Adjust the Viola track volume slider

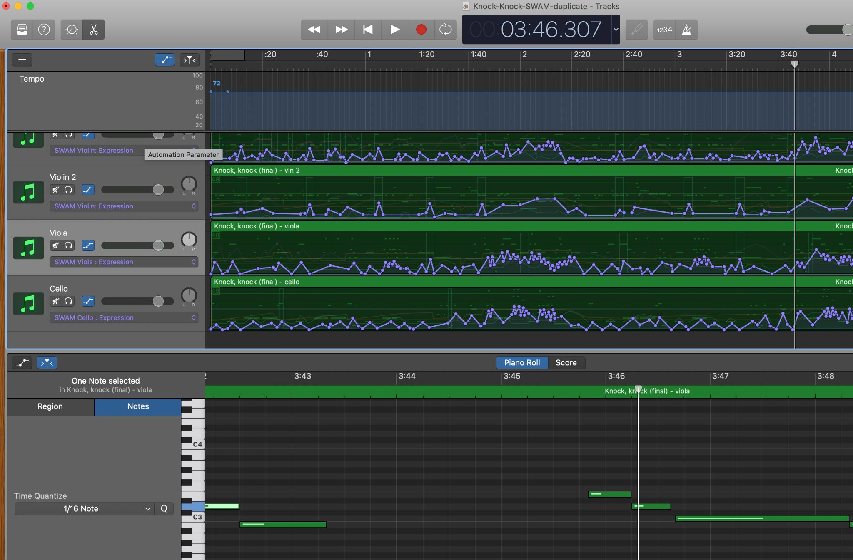pyautogui.click(x=158, y=245)
